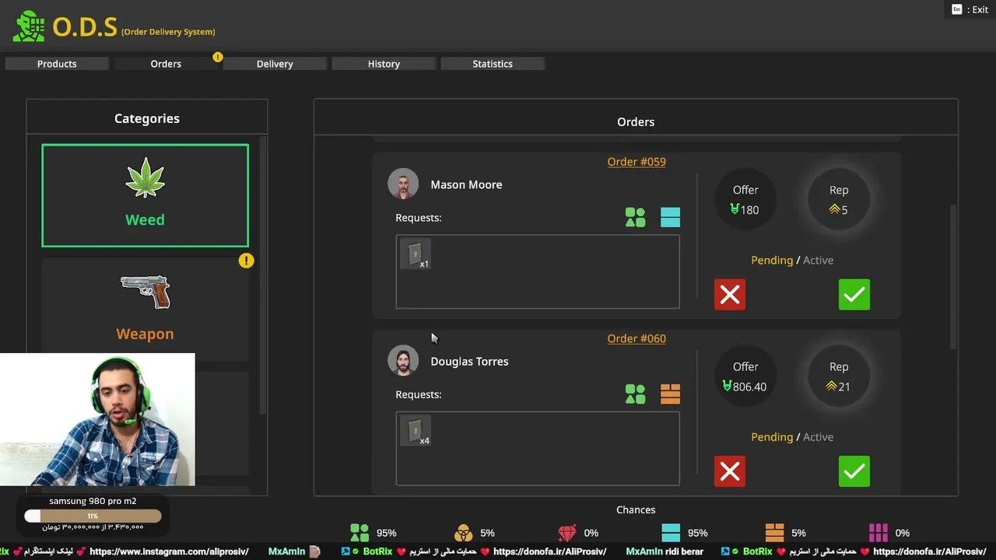Click the O.D.S logo icon
Viewport: 996px width, 560px height.
tap(30, 26)
